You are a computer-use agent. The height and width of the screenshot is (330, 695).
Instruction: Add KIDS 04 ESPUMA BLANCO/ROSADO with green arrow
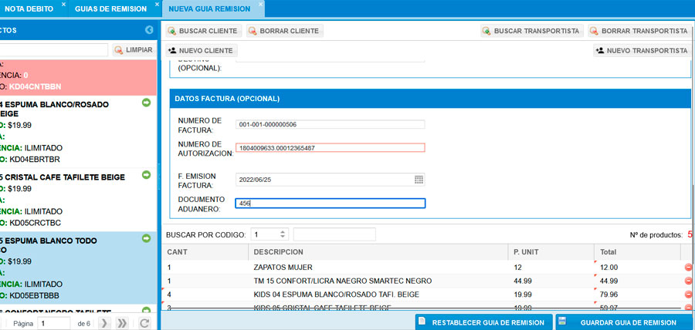(x=146, y=103)
